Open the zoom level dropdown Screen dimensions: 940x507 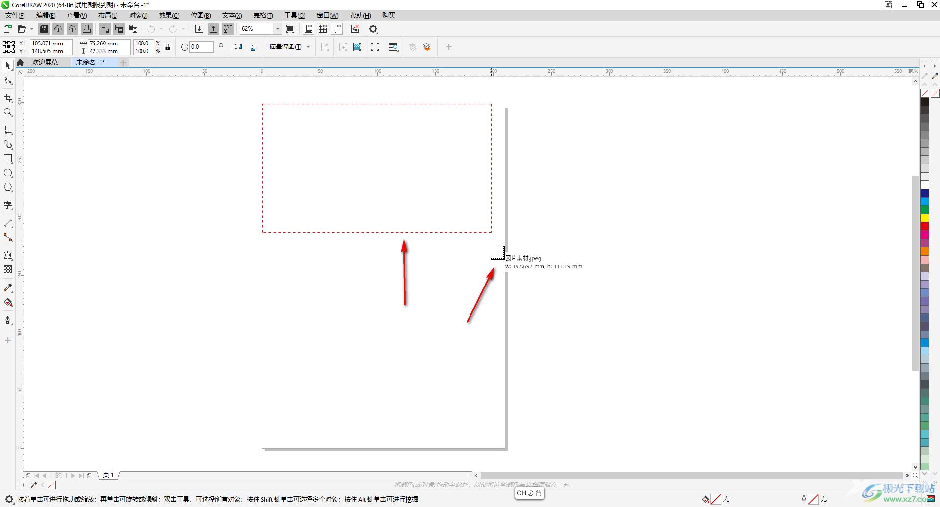pyautogui.click(x=277, y=29)
